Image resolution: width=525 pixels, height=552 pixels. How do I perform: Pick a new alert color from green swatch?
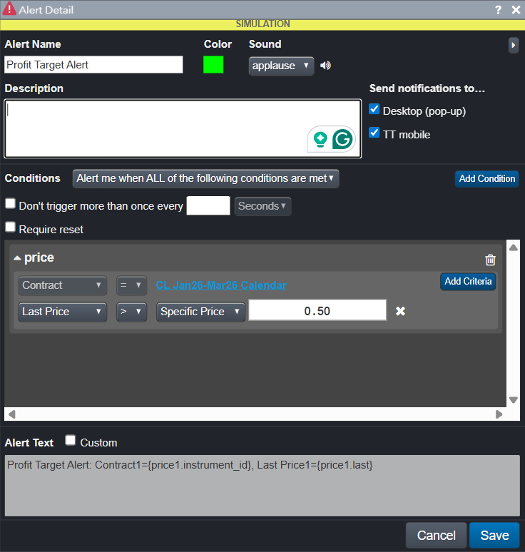pyautogui.click(x=213, y=65)
